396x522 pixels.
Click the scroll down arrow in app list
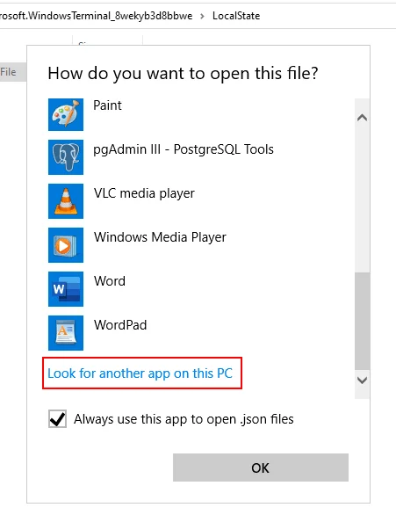(362, 381)
